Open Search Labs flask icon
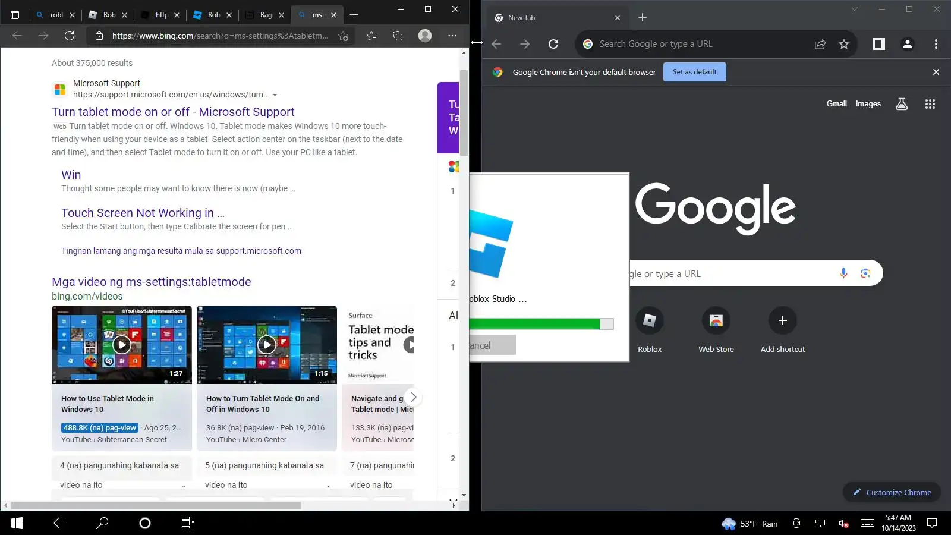Screen dimensions: 951x535 point(902,104)
